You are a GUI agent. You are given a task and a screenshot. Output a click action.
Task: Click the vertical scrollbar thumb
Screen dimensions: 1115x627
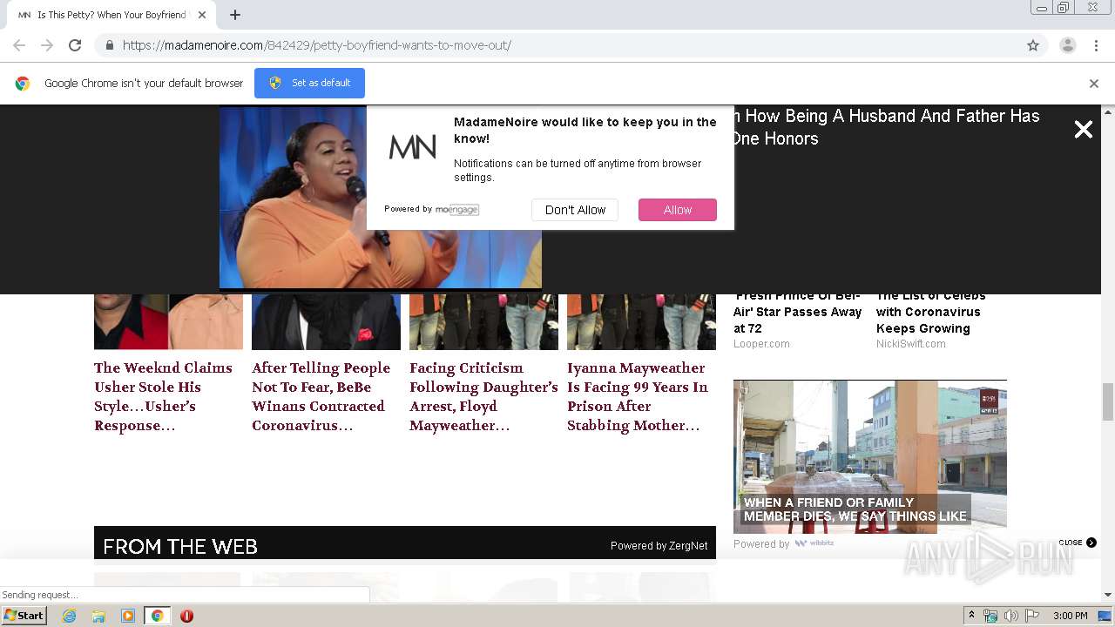pyautogui.click(x=1108, y=401)
